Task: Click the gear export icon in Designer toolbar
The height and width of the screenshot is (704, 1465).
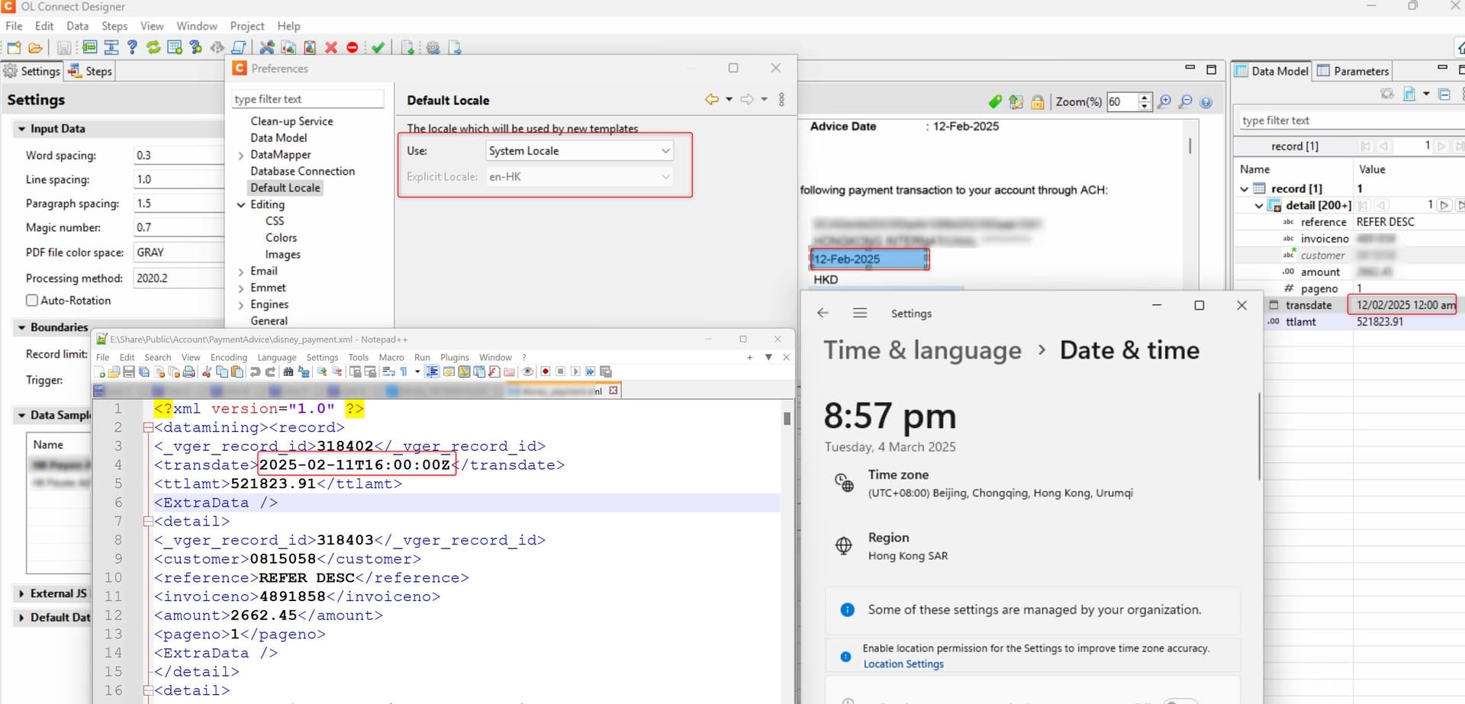Action: point(433,48)
